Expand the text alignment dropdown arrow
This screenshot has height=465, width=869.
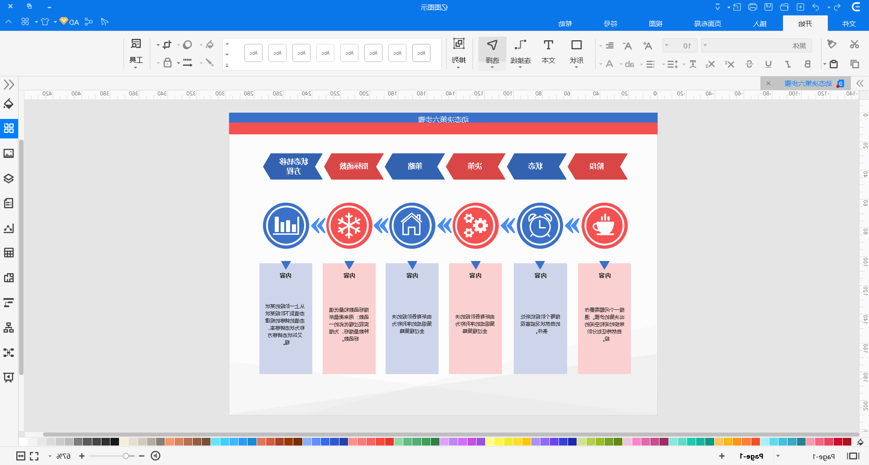[x=601, y=46]
